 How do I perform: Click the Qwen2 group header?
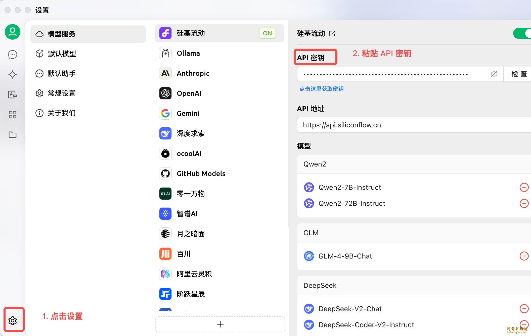tap(414, 164)
